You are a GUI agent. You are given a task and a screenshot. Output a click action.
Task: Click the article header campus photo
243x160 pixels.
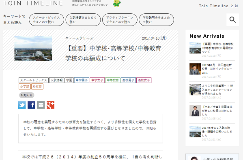click(x=33, y=49)
